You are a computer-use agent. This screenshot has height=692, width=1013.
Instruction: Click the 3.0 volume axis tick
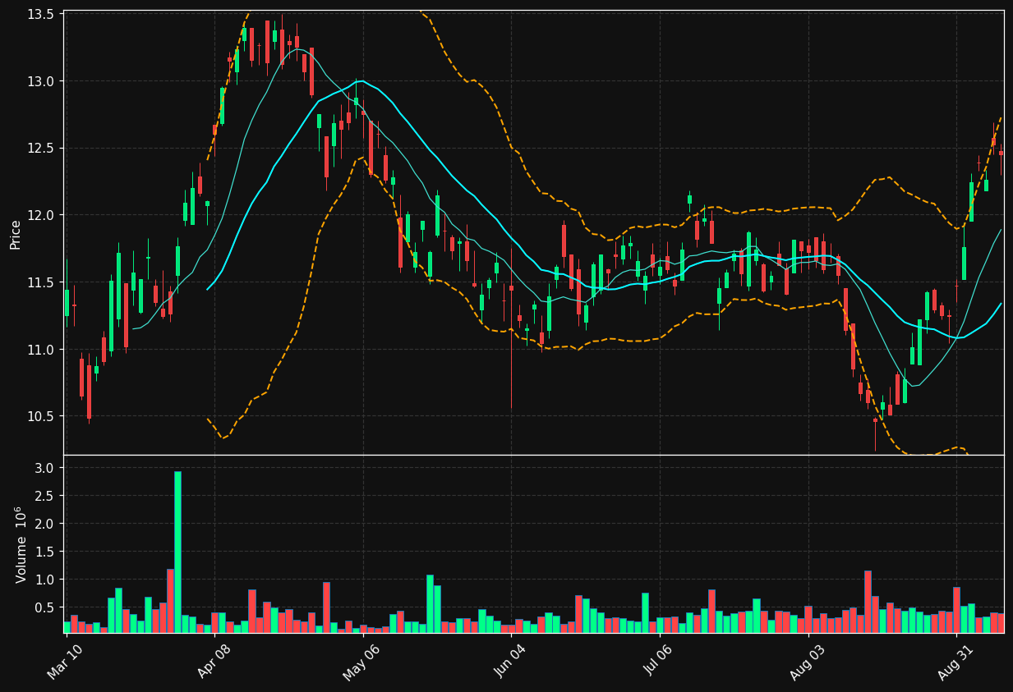pos(46,468)
